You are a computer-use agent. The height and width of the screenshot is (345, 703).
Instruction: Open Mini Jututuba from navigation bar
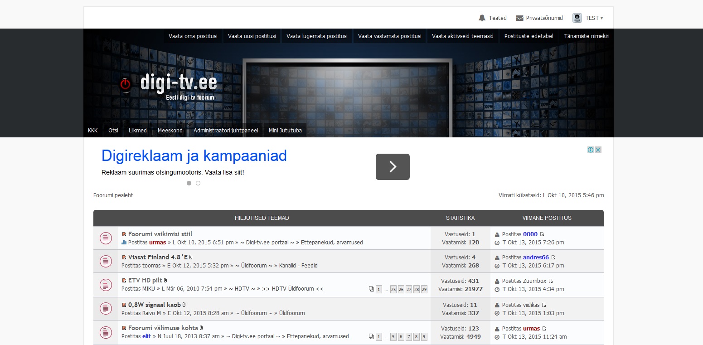tap(285, 131)
